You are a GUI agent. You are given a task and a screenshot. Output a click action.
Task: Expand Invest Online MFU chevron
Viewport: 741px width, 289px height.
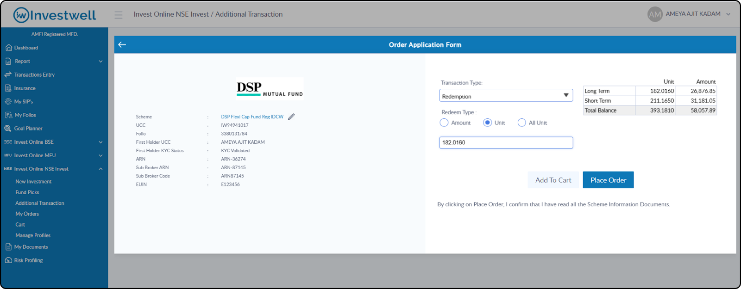(100, 155)
